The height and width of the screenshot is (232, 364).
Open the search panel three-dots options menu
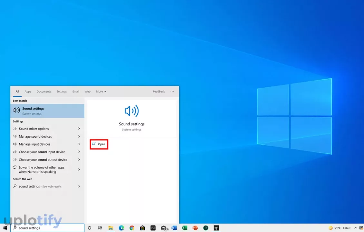(172, 92)
